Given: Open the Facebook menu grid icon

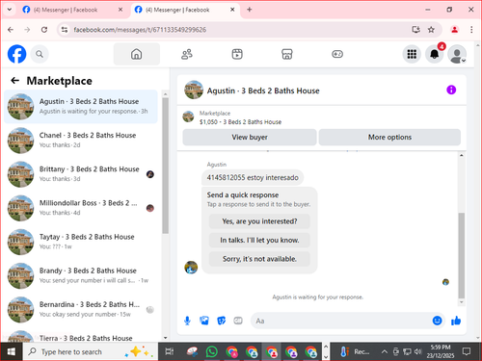Looking at the screenshot, I should click(412, 54).
